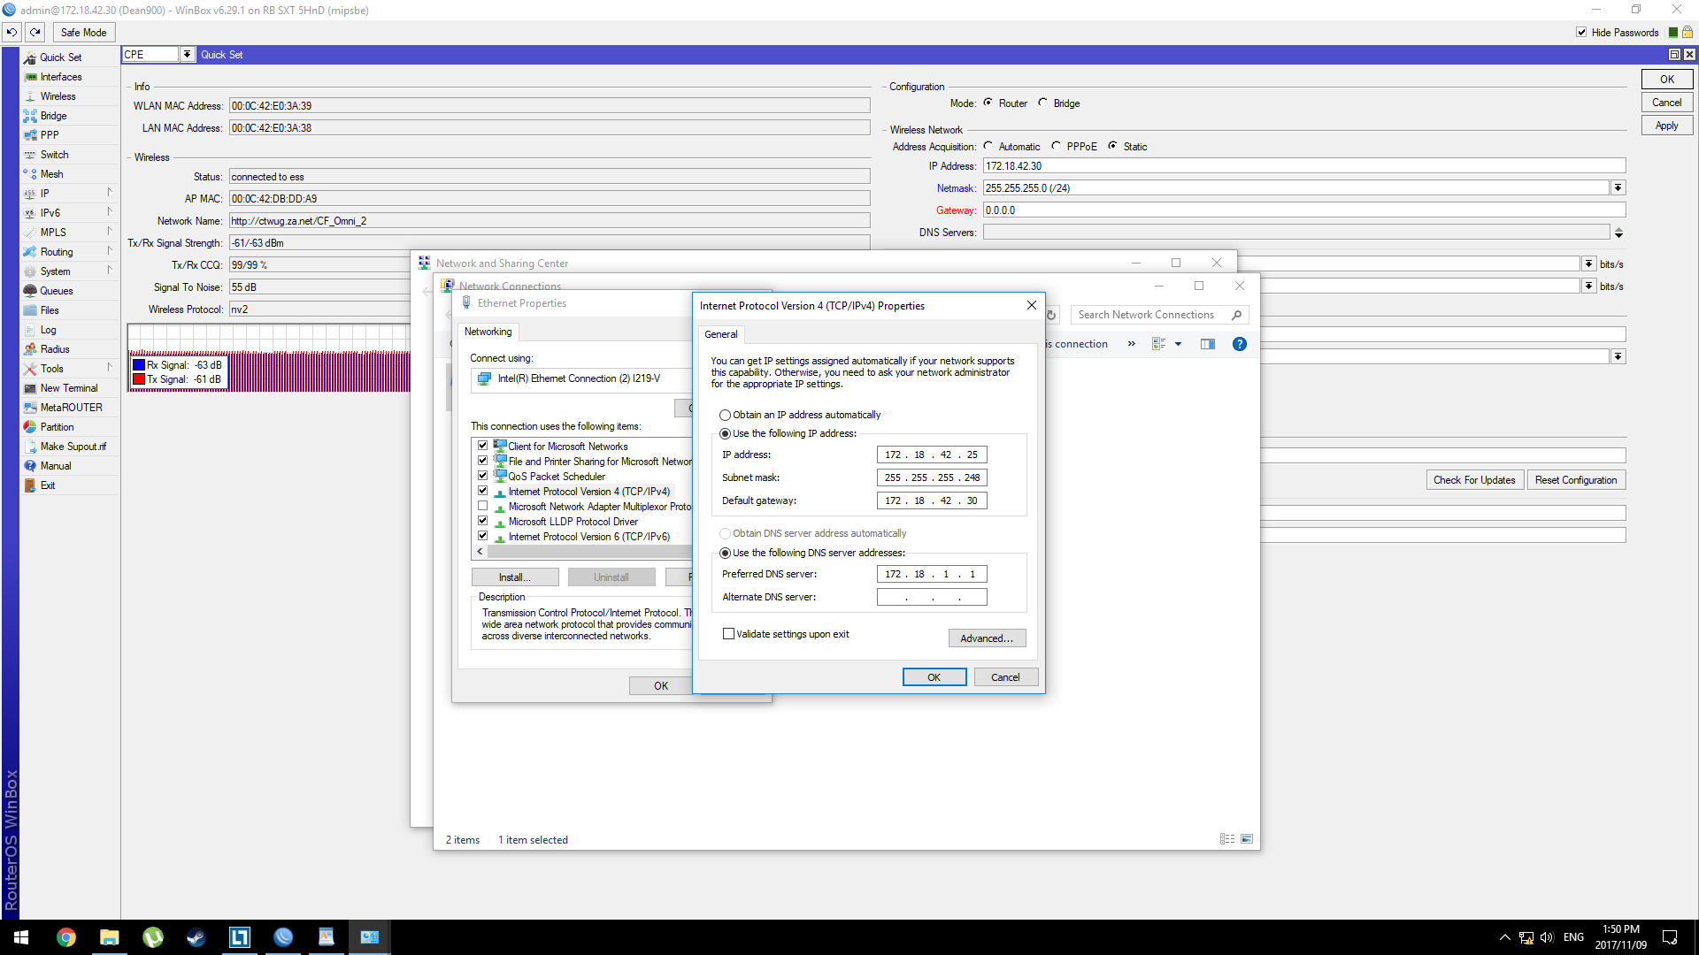Click the Check For Updates button

click(1474, 480)
